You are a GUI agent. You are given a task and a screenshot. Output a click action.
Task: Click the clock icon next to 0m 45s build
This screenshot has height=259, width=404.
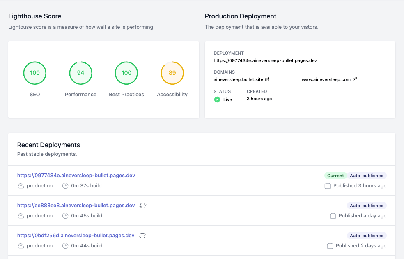65,216
